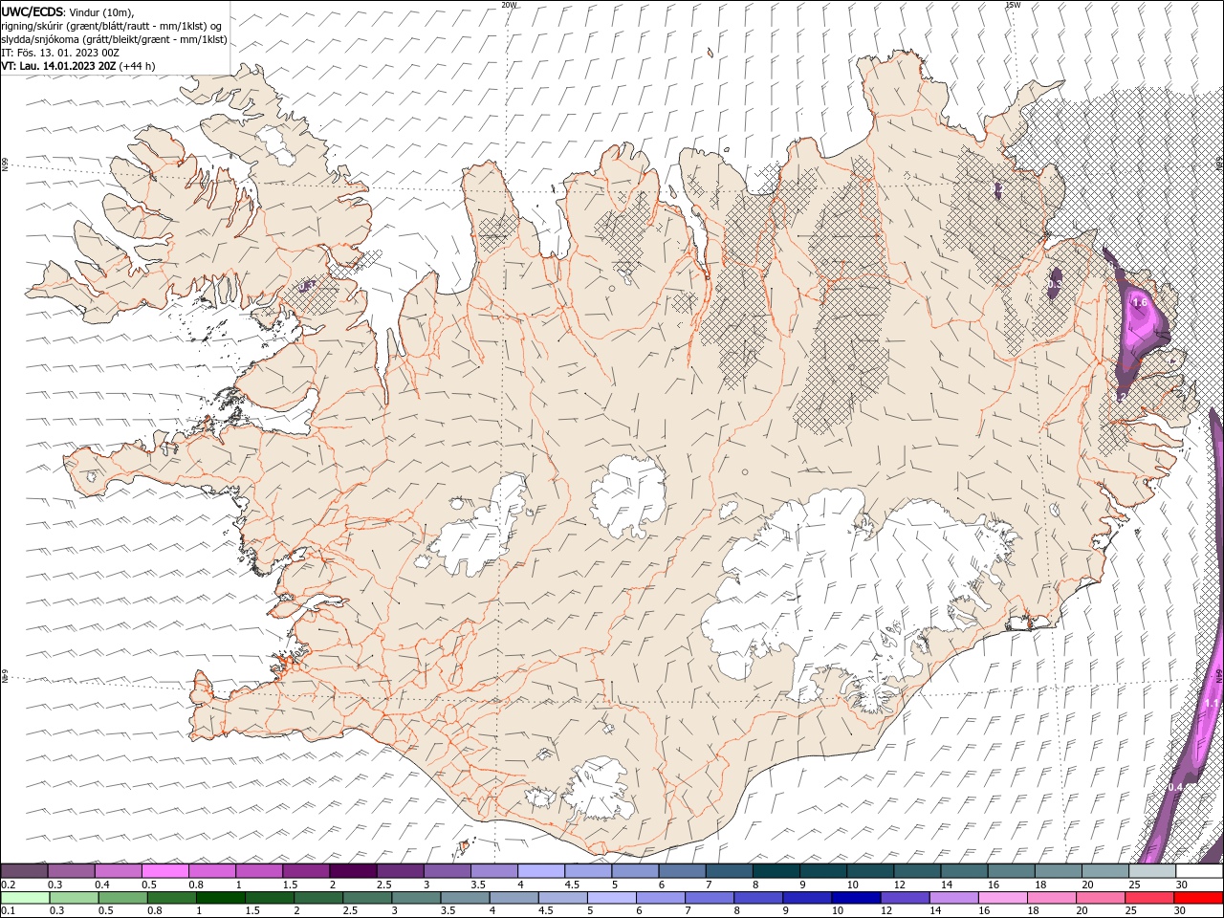The image size is (1224, 918).
Task: Select the medium green 0.5 swatch in the rain legend
Action: (x=122, y=898)
